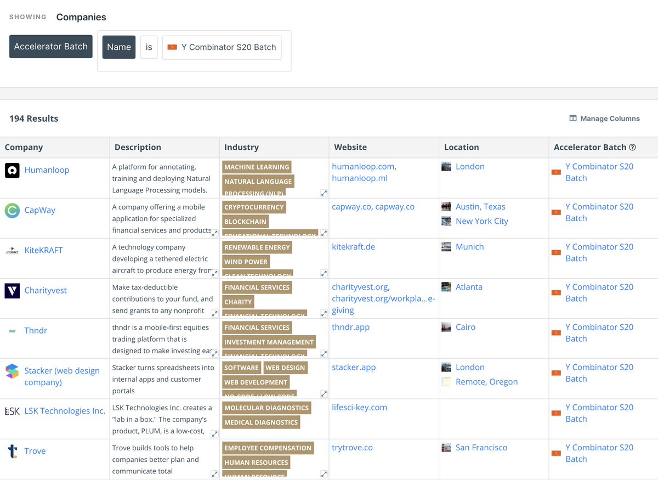Click the Charityvest logo icon
This screenshot has width=658, height=480.
(x=12, y=291)
